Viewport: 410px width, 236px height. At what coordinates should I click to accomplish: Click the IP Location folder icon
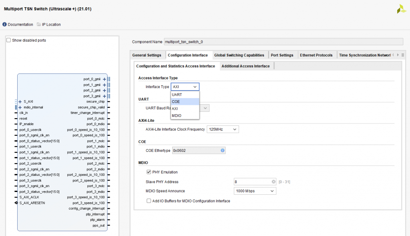tap(39, 24)
